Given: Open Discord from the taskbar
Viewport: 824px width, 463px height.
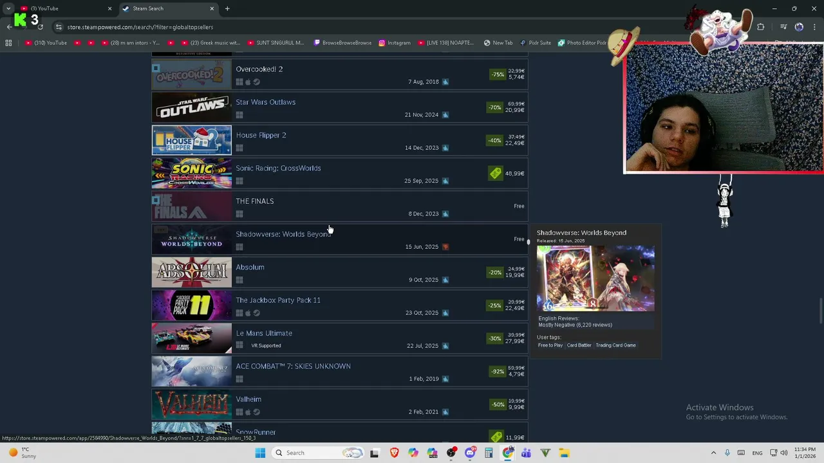Looking at the screenshot, I should tap(470, 453).
